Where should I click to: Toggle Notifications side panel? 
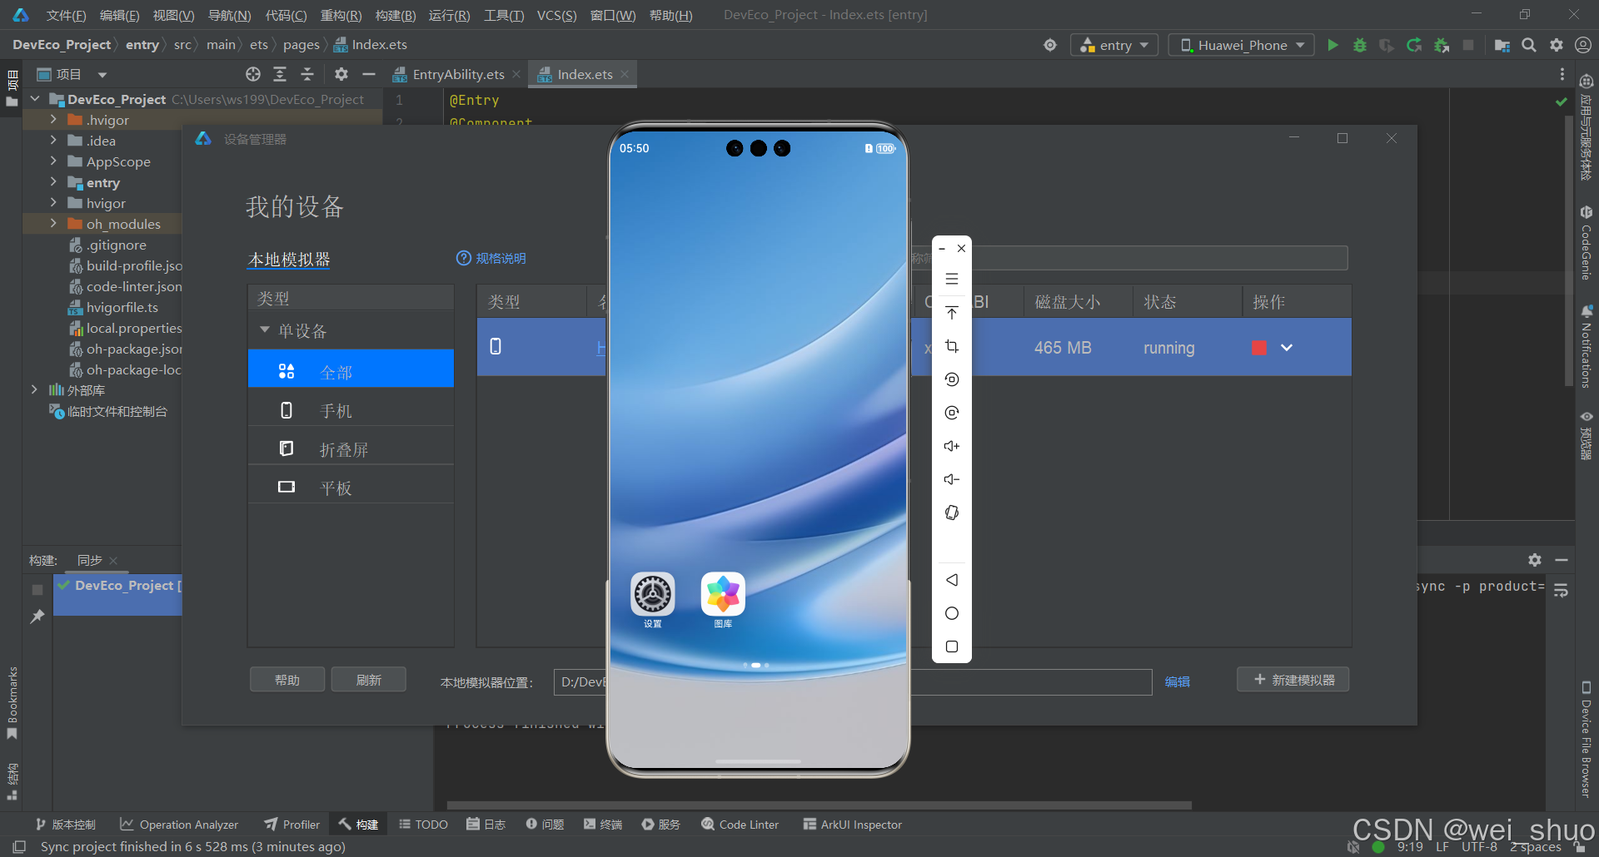(x=1586, y=347)
